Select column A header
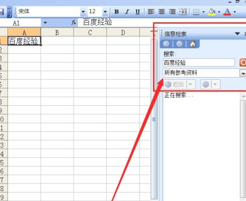 point(24,32)
